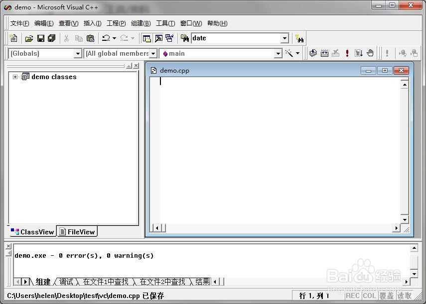Click the Search binoculars icon
This screenshot has width=426, height=304.
(299, 38)
